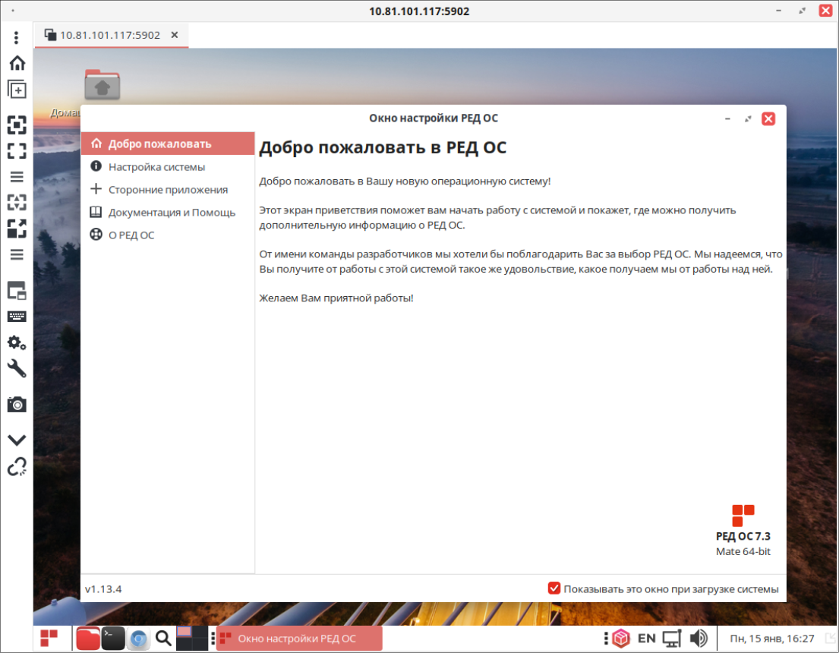Minimize the Окно настройки РЕД ОС dialog
The width and height of the screenshot is (839, 653).
tap(727, 118)
